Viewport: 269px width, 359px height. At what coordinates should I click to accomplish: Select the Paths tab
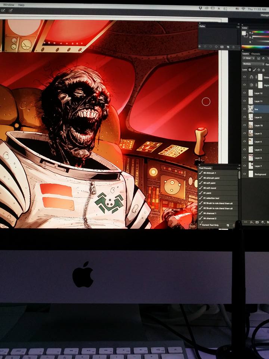pyautogui.click(x=202, y=26)
